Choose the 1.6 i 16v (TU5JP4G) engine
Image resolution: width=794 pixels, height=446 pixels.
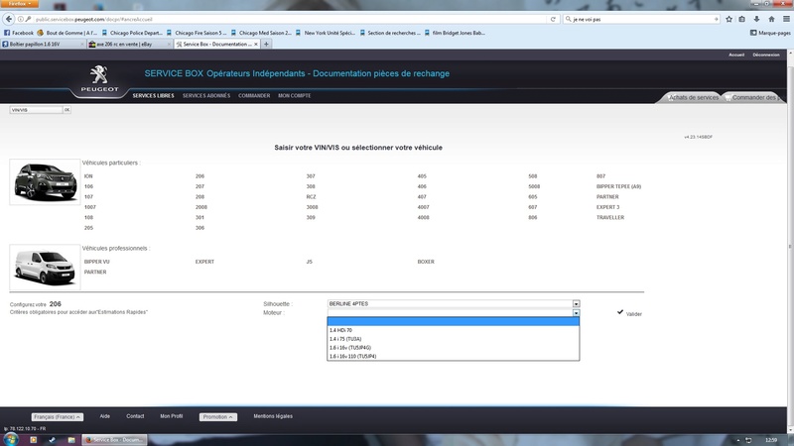454,348
